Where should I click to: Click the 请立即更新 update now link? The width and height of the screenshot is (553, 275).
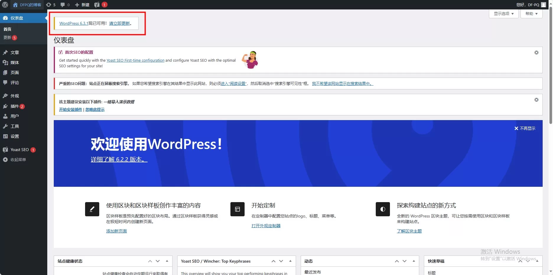[119, 23]
